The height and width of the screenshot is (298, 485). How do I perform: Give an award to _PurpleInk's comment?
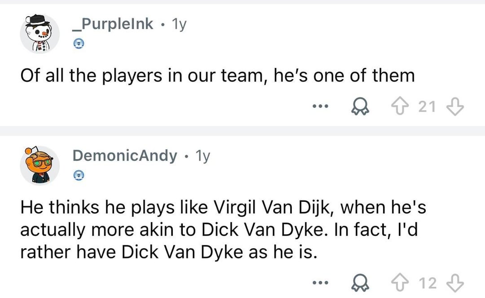click(359, 107)
